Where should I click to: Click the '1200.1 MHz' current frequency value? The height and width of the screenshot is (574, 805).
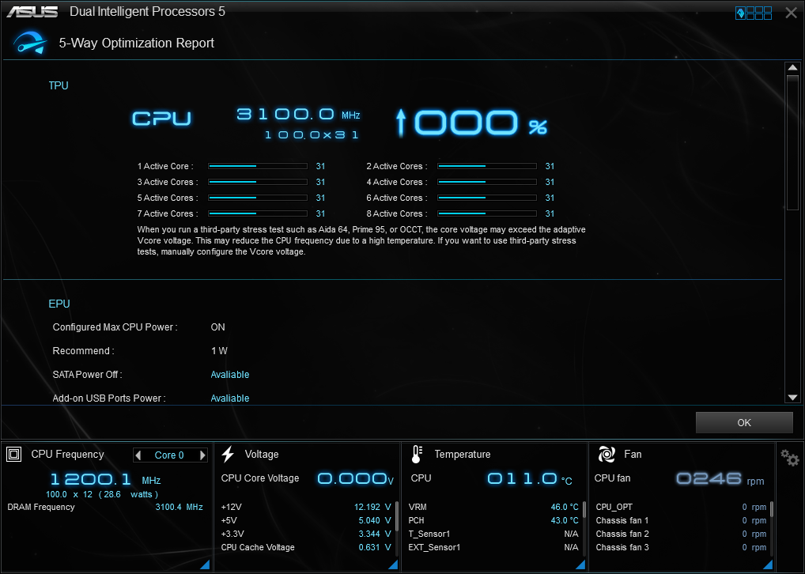click(106, 480)
